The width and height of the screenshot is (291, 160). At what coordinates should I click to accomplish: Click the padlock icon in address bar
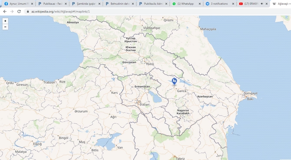point(28,11)
